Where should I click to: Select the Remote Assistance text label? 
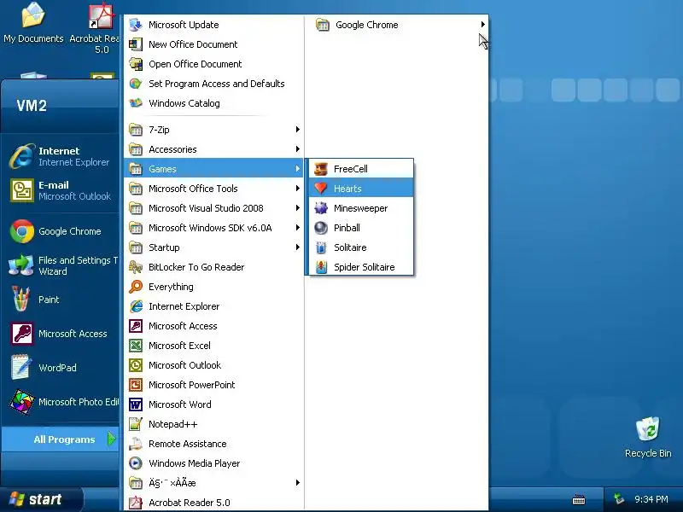tap(188, 444)
